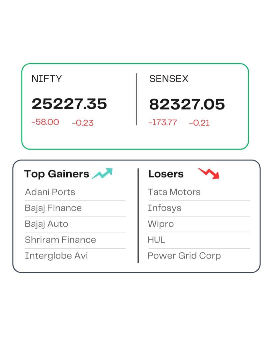Open Shriram Finance stock entry

click(60, 240)
